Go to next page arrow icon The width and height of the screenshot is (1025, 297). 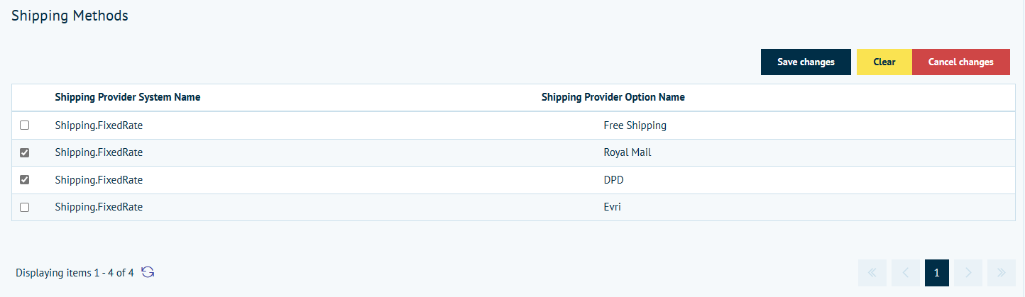click(x=969, y=273)
